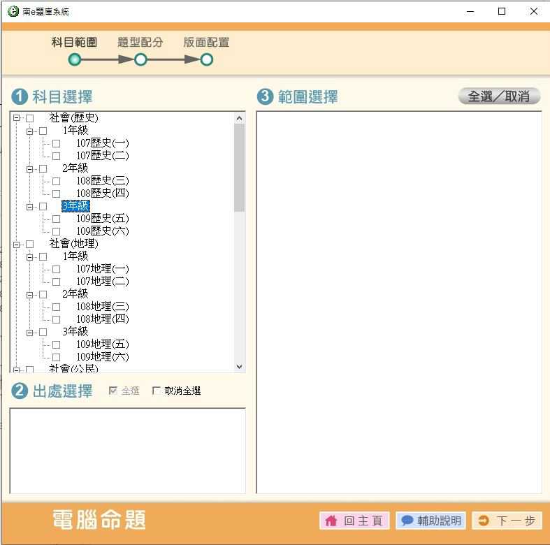The width and height of the screenshot is (550, 545).
Task: Maximize the 南e題庫系統 window
Action: (x=502, y=11)
